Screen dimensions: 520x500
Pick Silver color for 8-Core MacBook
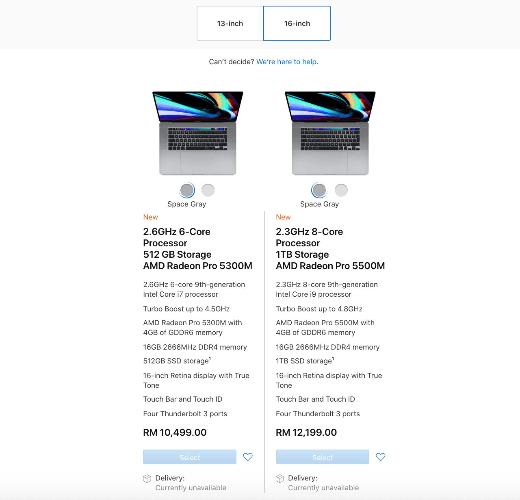tap(341, 190)
